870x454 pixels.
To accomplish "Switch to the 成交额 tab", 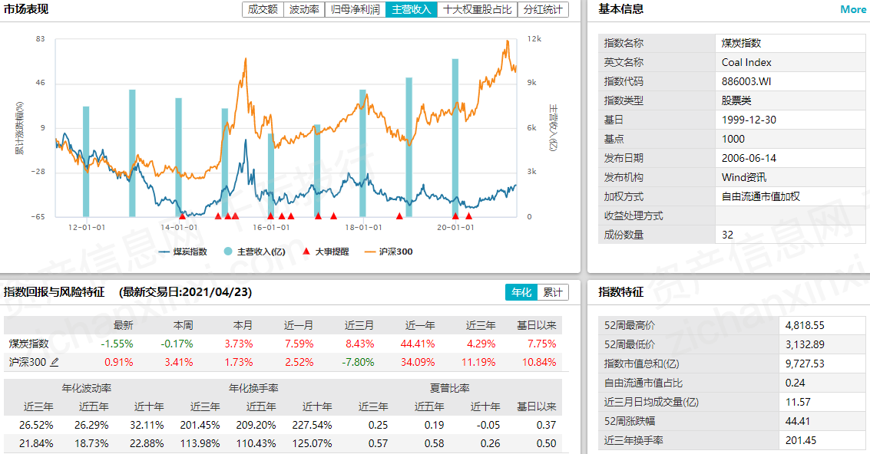I will (261, 10).
